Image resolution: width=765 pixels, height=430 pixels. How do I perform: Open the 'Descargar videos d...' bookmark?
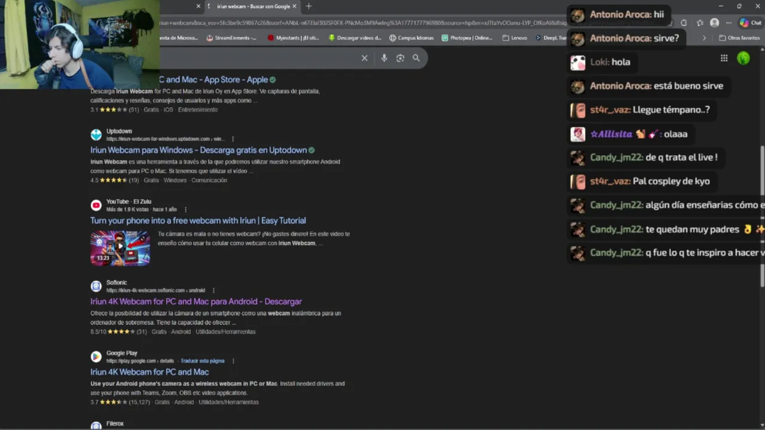[354, 38]
